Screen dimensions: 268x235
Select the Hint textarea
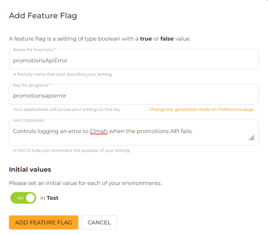pos(133,131)
